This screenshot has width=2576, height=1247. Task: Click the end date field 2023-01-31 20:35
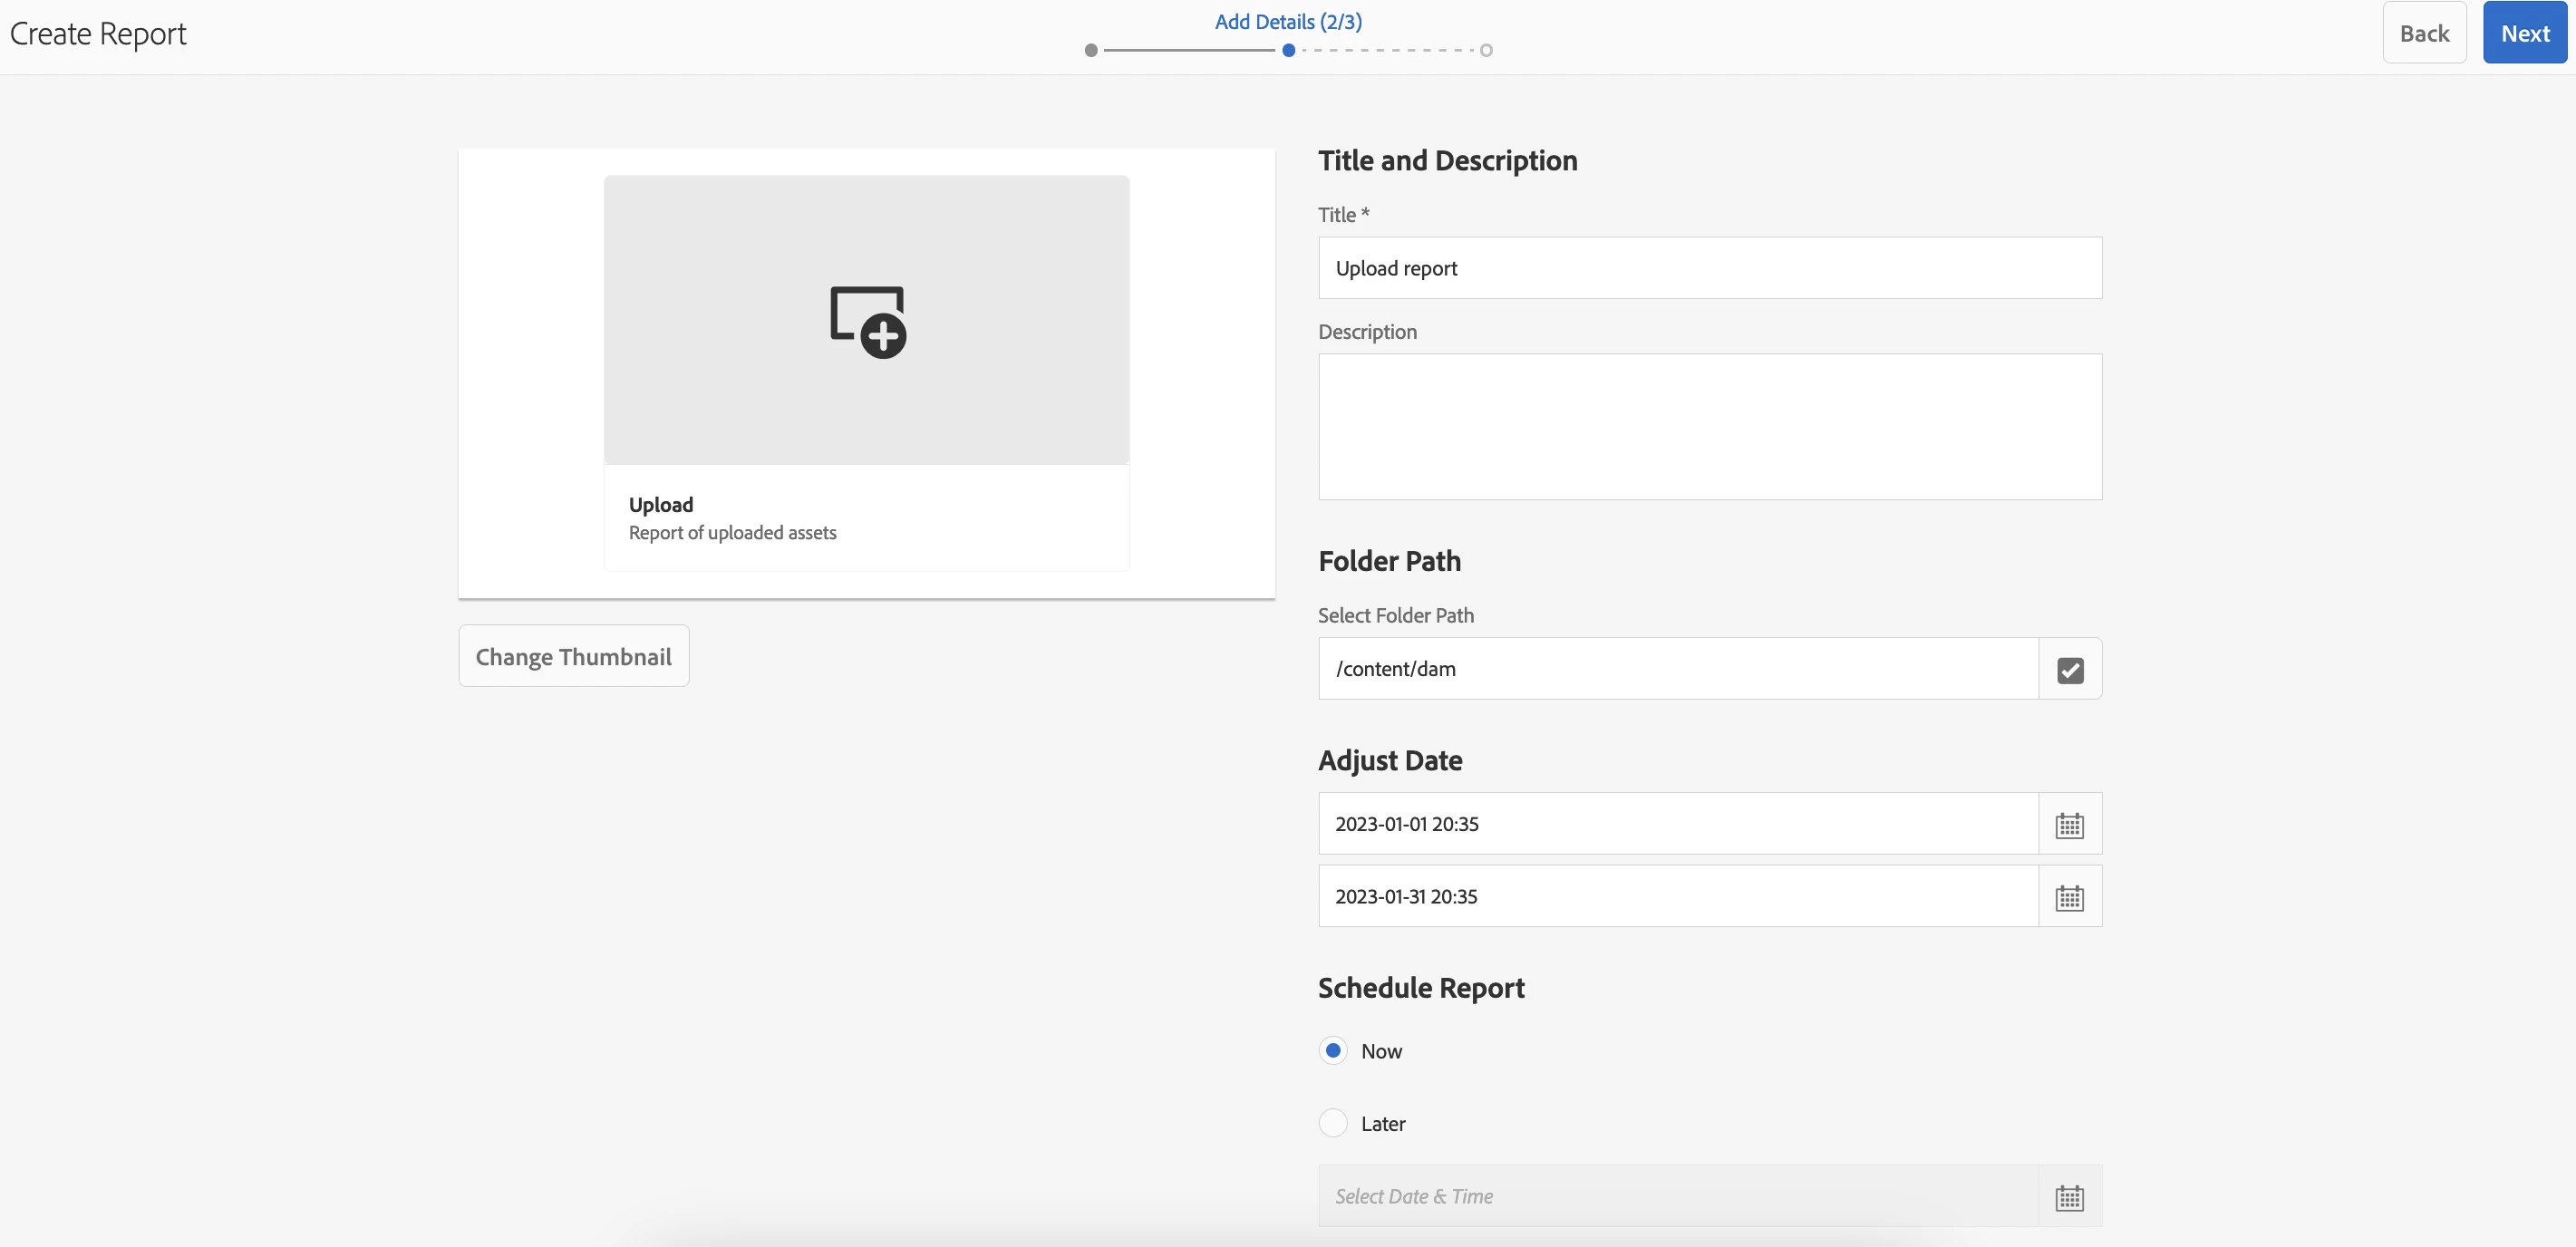click(x=1677, y=896)
